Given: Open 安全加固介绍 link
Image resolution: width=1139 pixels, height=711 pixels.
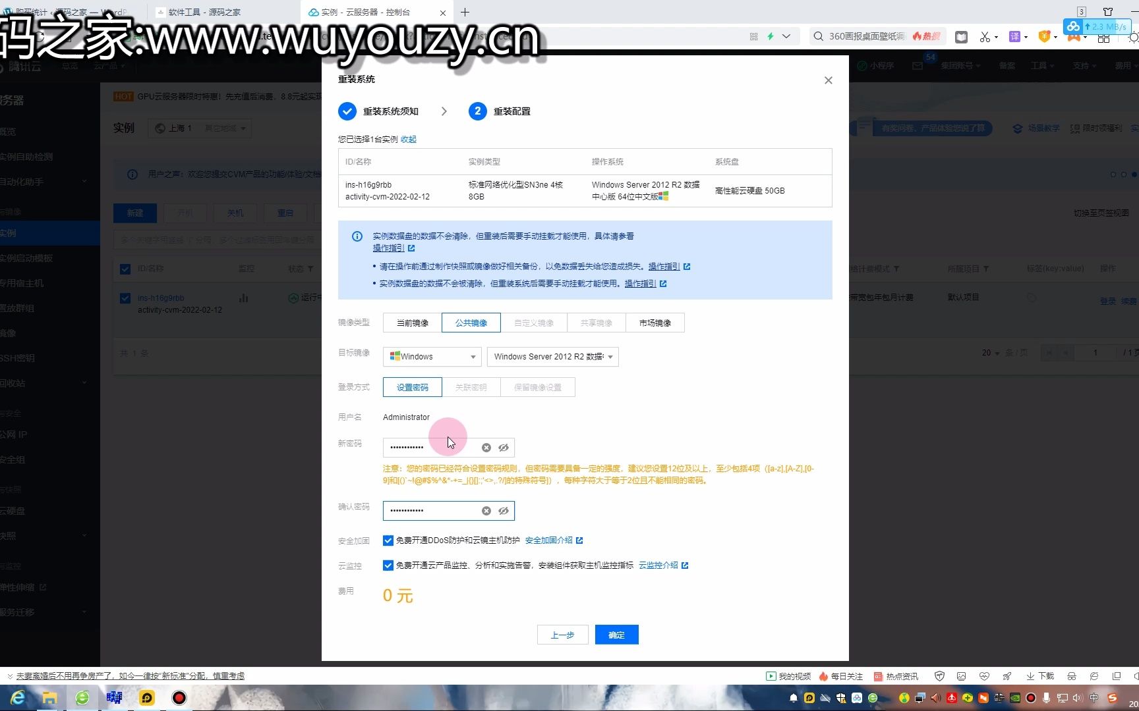Looking at the screenshot, I should 554,540.
